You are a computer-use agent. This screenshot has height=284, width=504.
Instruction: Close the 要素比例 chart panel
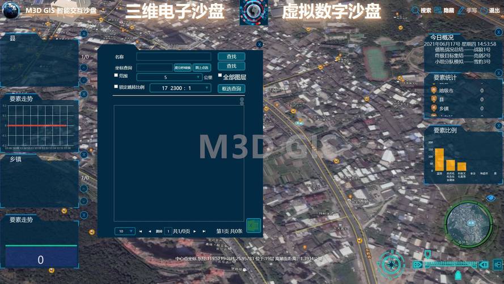click(x=498, y=126)
